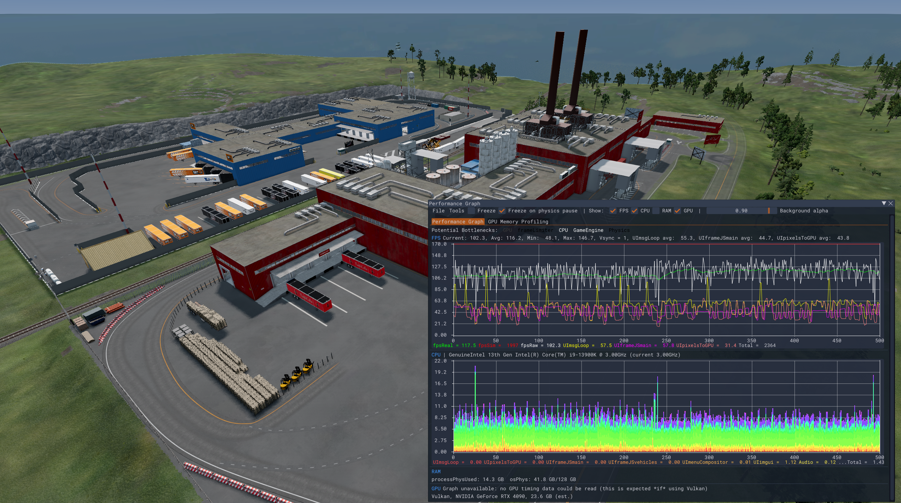The width and height of the screenshot is (901, 503).
Task: Click the 'Background alpha' label
Action: [804, 211]
